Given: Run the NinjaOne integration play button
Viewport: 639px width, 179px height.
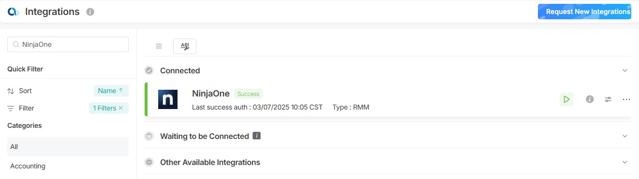Looking at the screenshot, I should tap(566, 99).
